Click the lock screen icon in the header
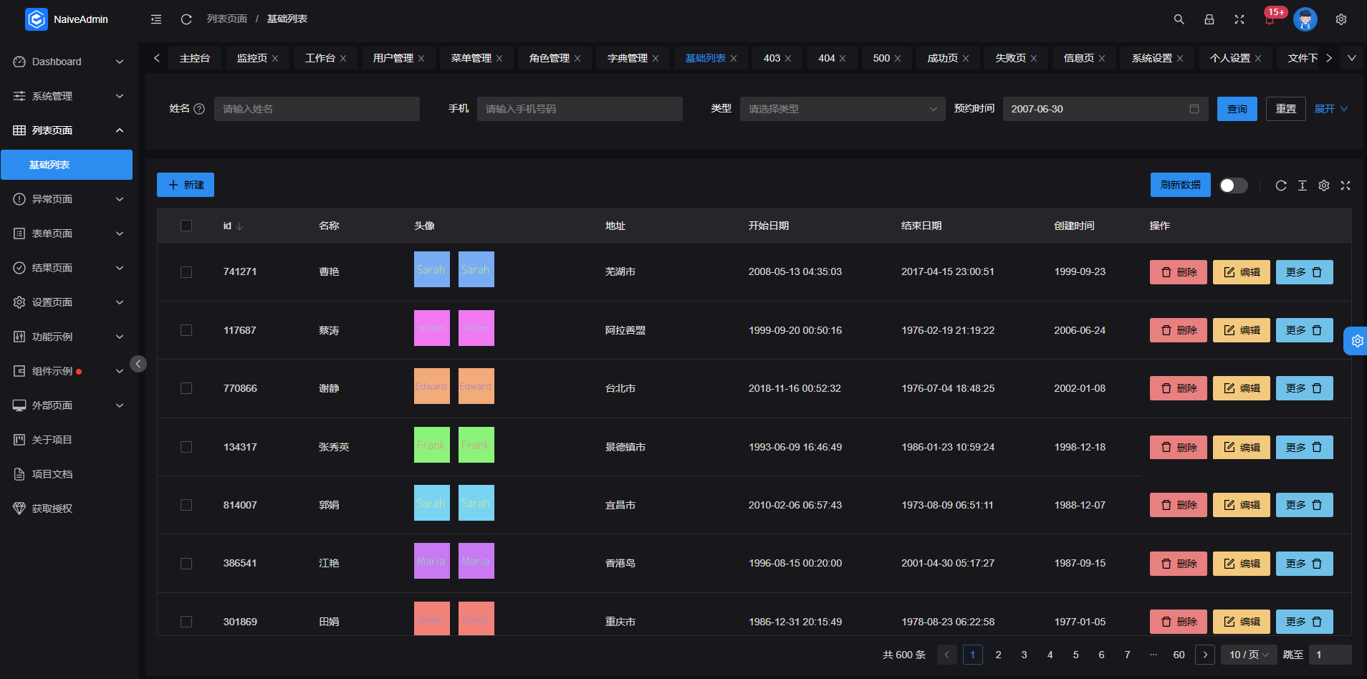1367x679 pixels. [1209, 19]
